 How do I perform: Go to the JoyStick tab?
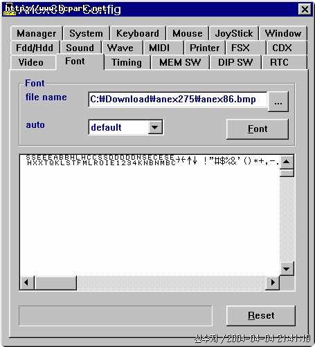click(x=234, y=33)
